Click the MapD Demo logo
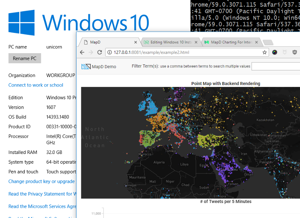The image size is (300, 218). (x=99, y=67)
